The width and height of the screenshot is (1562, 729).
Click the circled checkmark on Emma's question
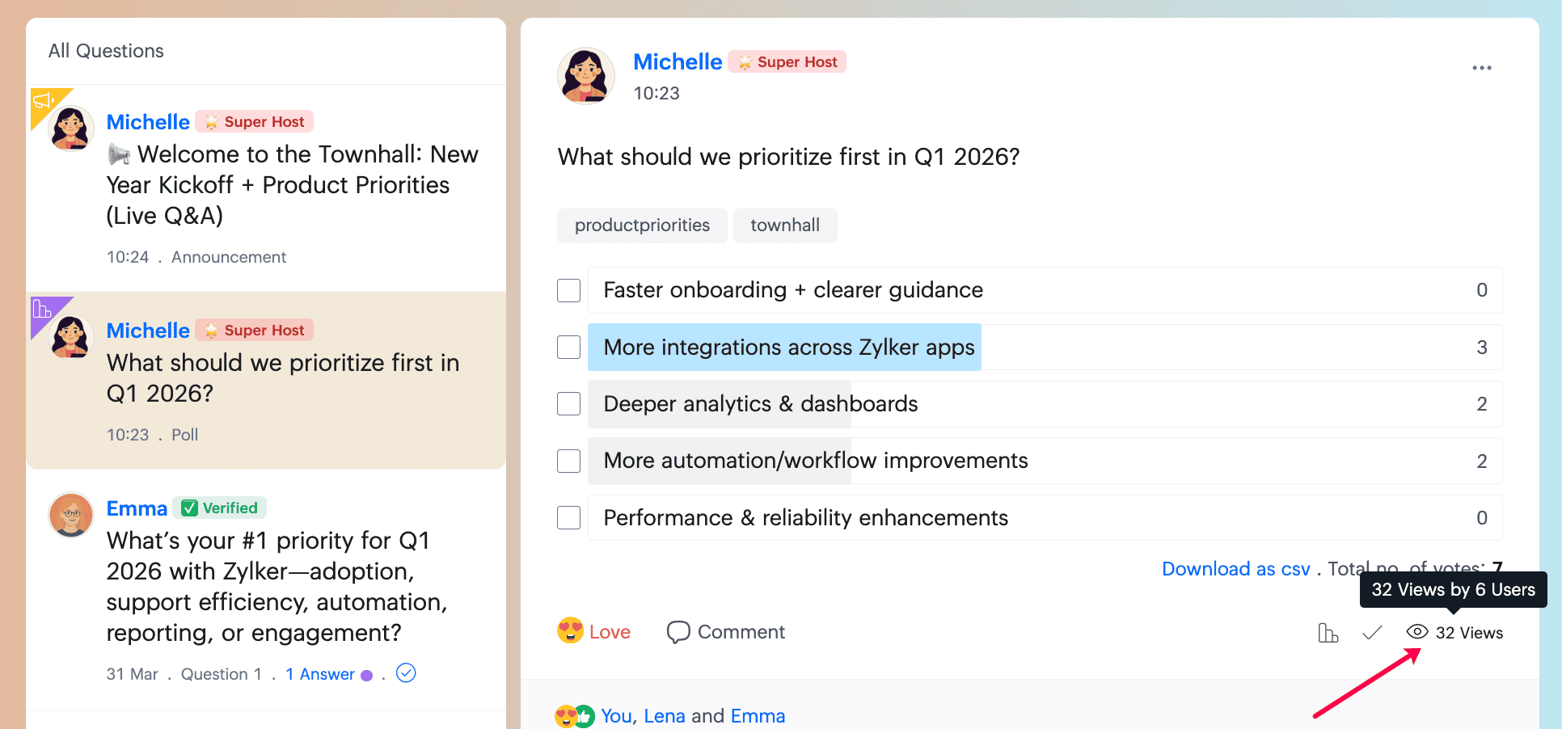pos(406,673)
